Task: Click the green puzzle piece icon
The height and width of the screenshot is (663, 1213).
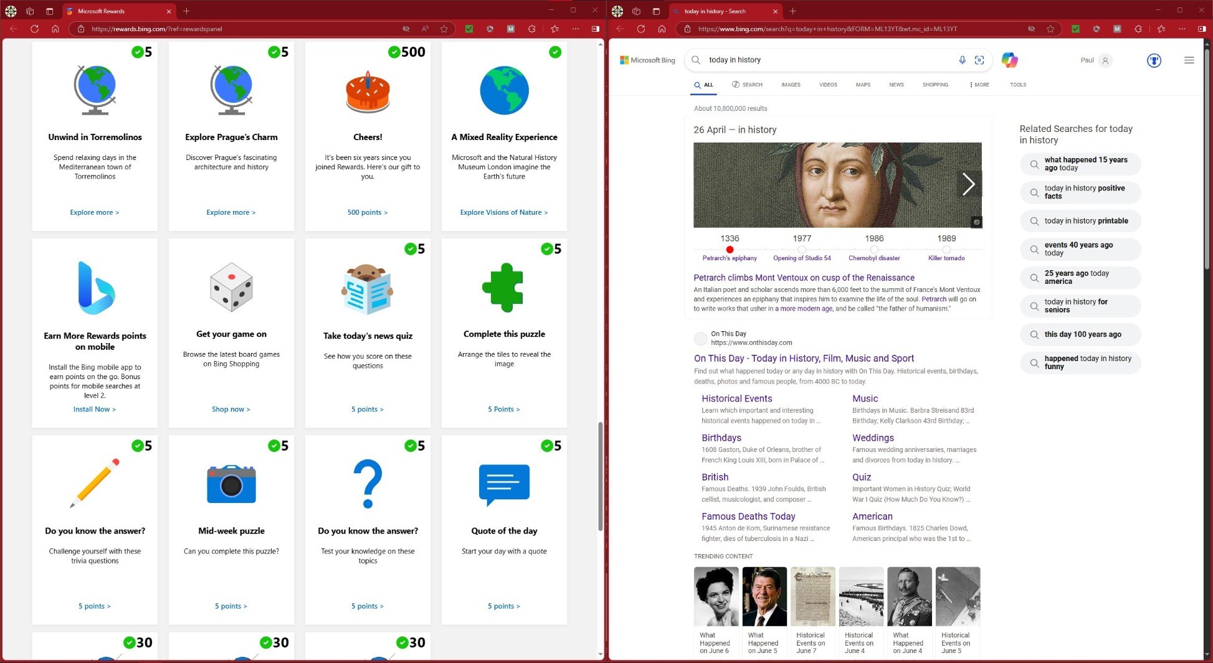Action: click(504, 287)
